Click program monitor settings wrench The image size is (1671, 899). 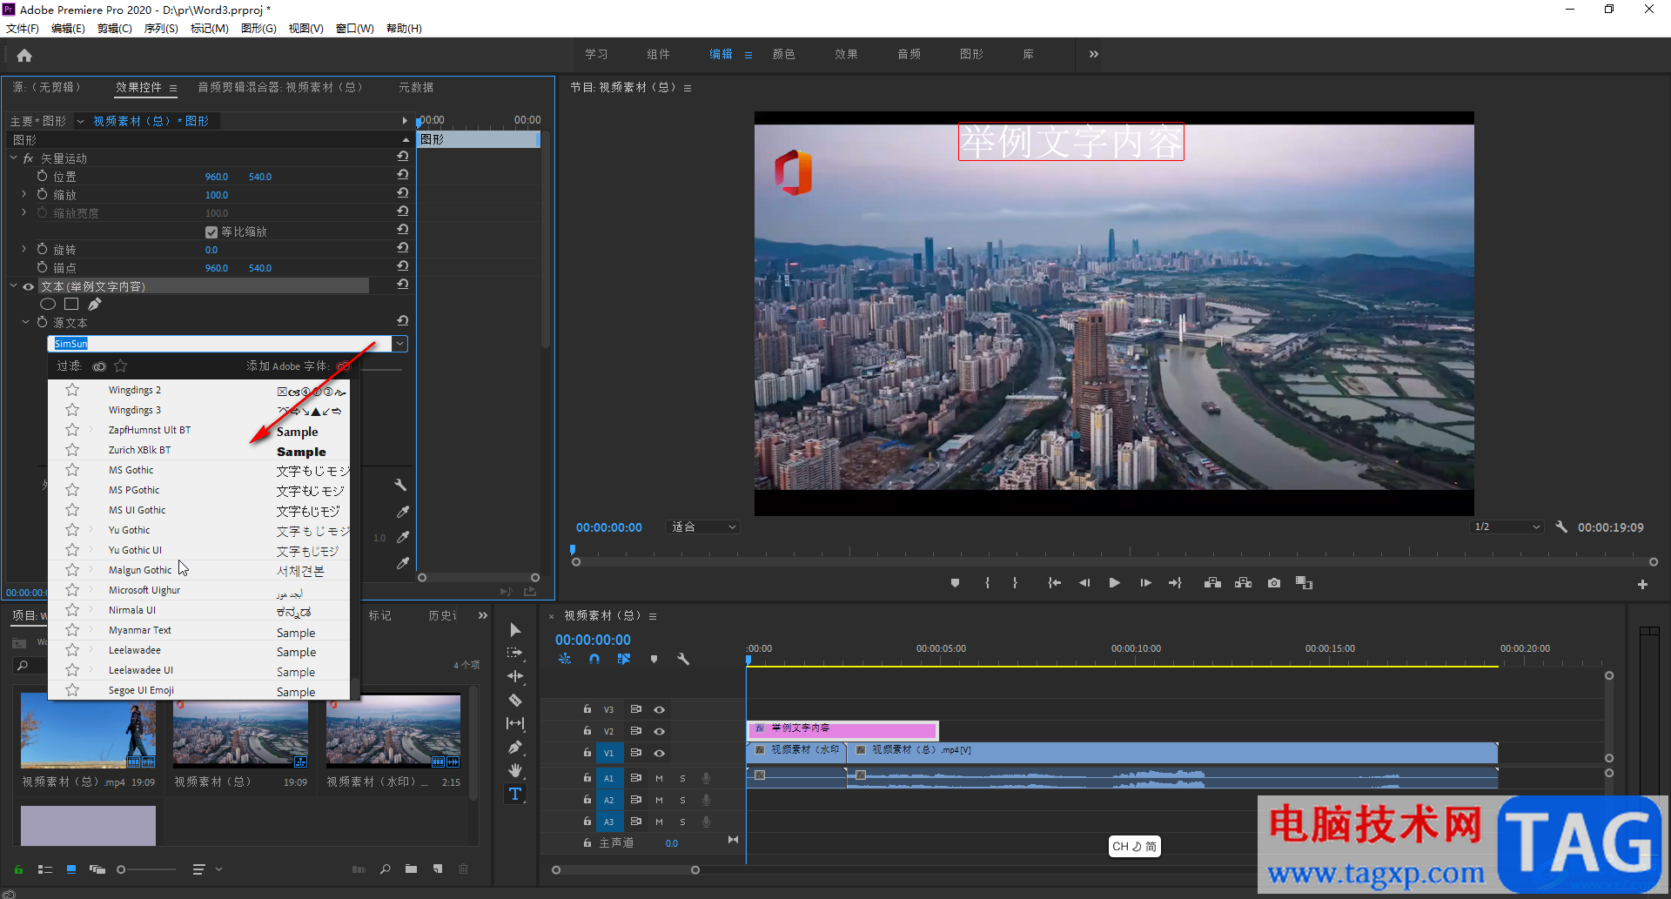point(1561,527)
